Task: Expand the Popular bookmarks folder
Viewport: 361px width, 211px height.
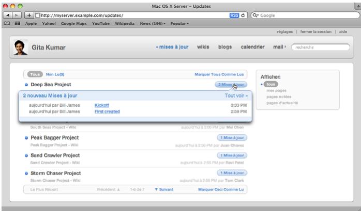Action: tap(179, 23)
